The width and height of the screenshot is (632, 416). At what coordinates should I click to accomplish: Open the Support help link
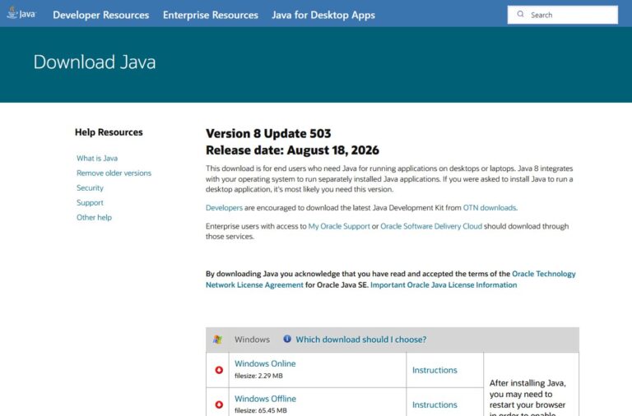pyautogui.click(x=90, y=202)
